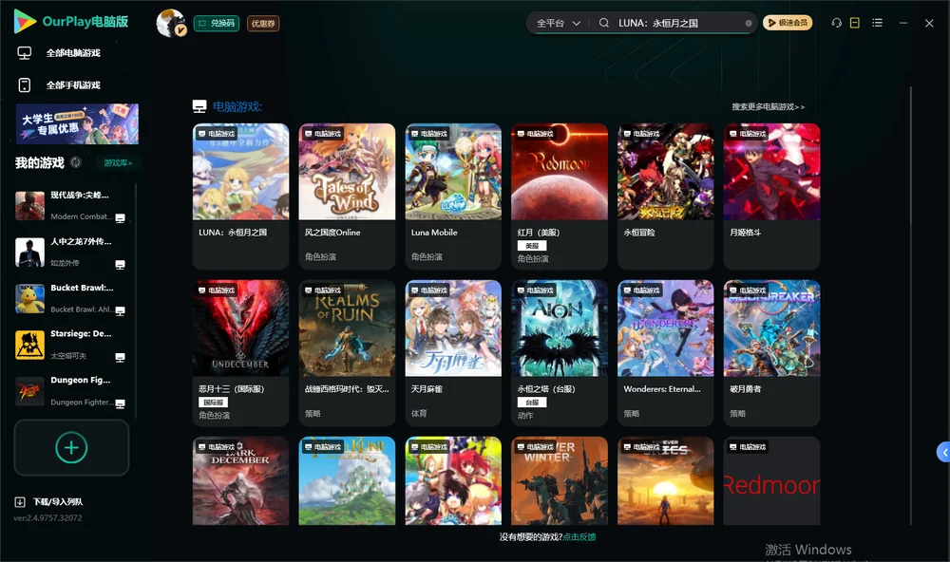Screen dimensions: 950x562
Task: Open the 全平台 platform dropdown
Action: tap(558, 23)
